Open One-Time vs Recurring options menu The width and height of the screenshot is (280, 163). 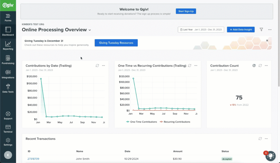[x=196, y=66]
